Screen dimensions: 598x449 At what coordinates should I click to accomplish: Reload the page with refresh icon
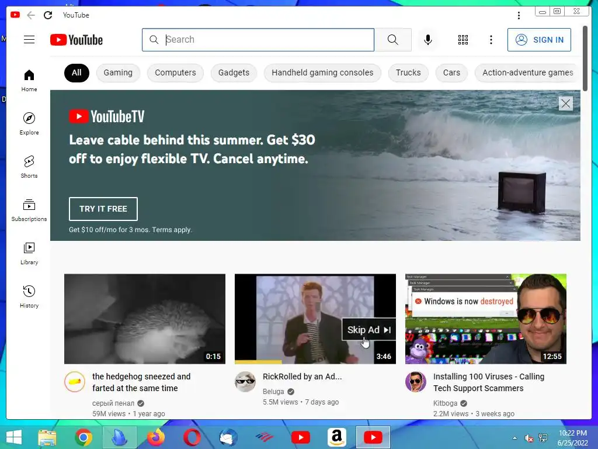(x=48, y=15)
